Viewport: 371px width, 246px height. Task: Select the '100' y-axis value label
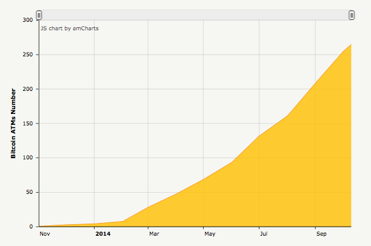point(27,158)
